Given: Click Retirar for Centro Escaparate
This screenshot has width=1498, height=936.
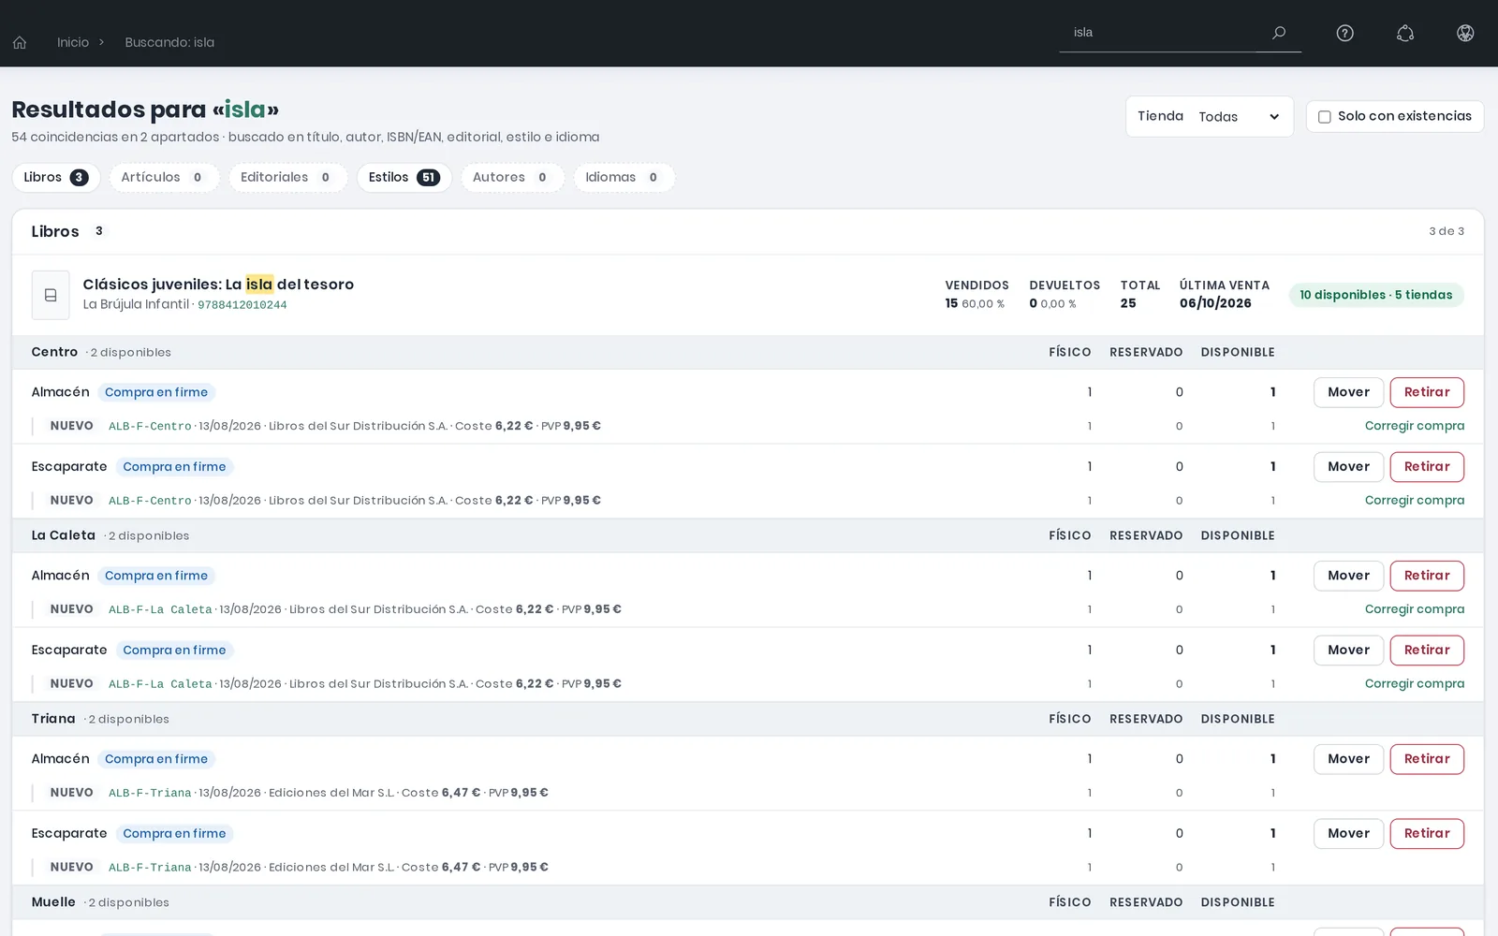Looking at the screenshot, I should [x=1427, y=467].
